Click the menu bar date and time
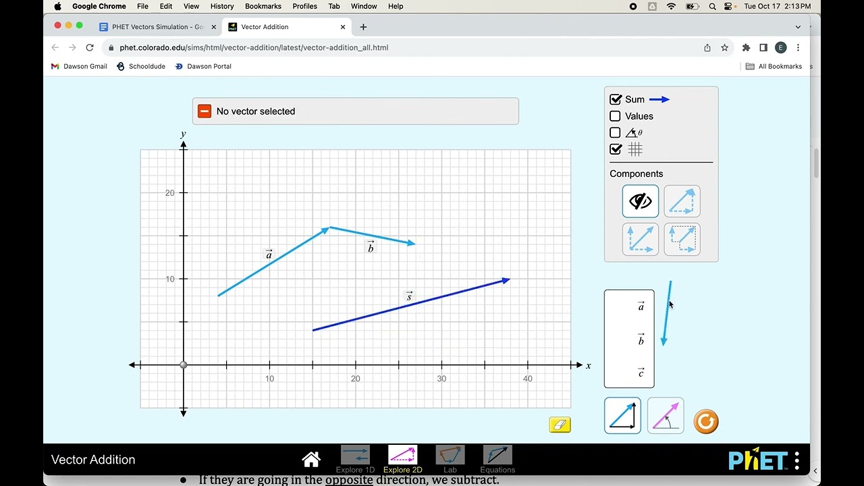 (x=777, y=6)
